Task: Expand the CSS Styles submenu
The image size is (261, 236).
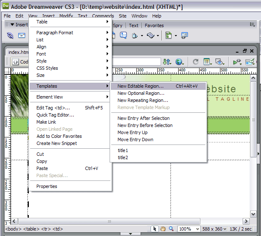Action: [70, 68]
